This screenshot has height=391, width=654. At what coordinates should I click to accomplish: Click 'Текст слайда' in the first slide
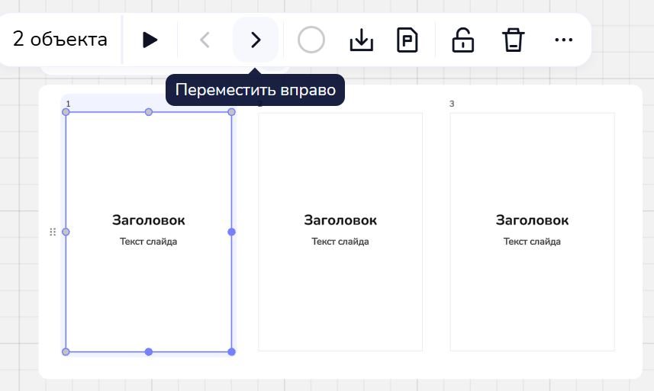coord(149,242)
